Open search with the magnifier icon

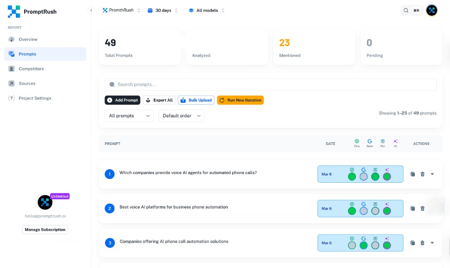click(406, 11)
